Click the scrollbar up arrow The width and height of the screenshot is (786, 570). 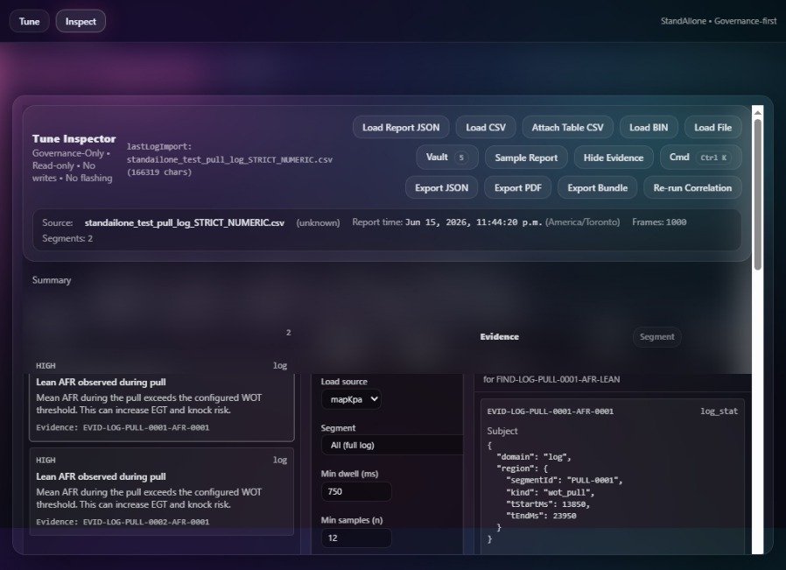coord(757,112)
